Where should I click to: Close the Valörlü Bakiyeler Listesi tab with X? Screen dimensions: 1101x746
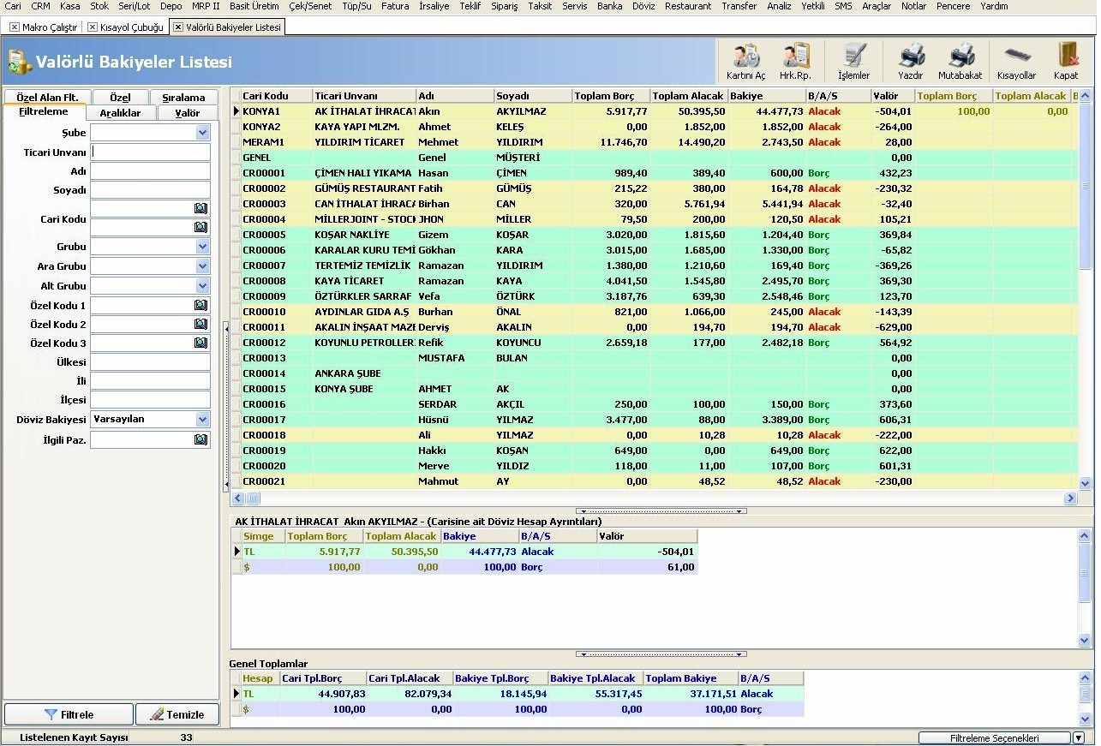coord(178,27)
